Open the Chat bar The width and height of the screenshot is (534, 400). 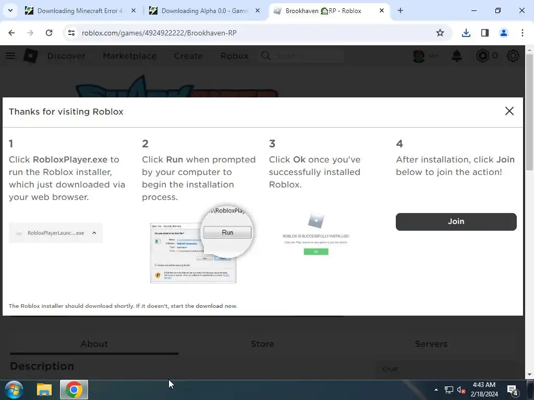pos(446,369)
